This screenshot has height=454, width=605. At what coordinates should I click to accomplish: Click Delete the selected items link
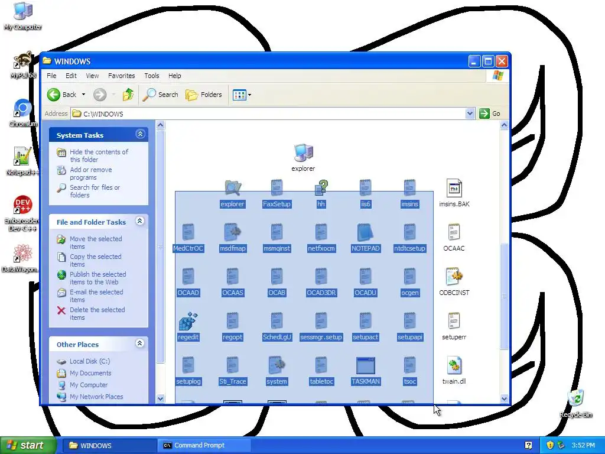pos(97,313)
